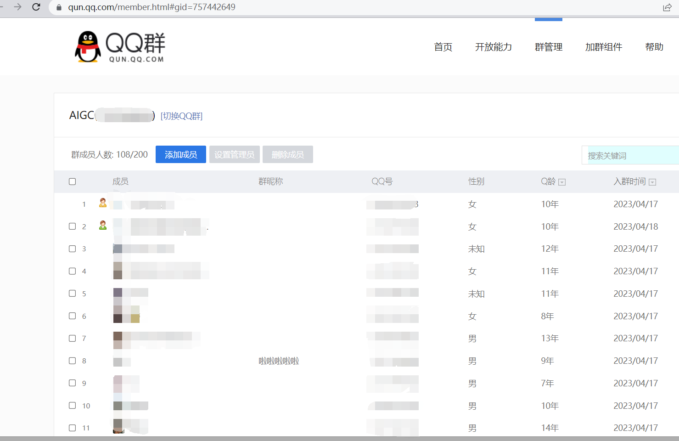The image size is (679, 441).
Task: Go to 开放能力 in top navigation
Action: click(493, 47)
